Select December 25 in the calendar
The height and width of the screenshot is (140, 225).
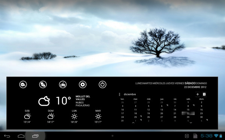[x=135, y=117]
